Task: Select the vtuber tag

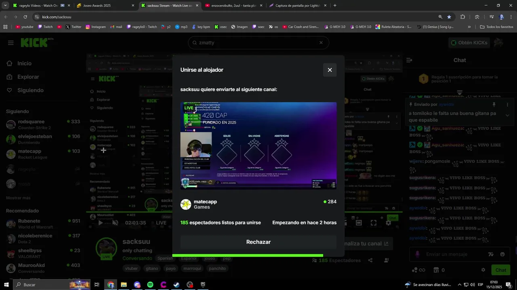Action: pyautogui.click(x=132, y=268)
